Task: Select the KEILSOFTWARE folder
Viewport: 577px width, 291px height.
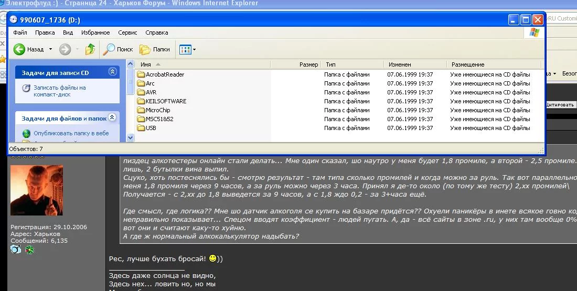Action: point(166,101)
